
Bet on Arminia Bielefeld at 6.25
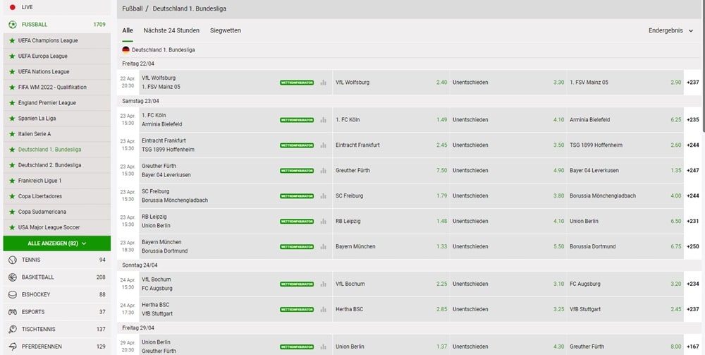(x=625, y=120)
